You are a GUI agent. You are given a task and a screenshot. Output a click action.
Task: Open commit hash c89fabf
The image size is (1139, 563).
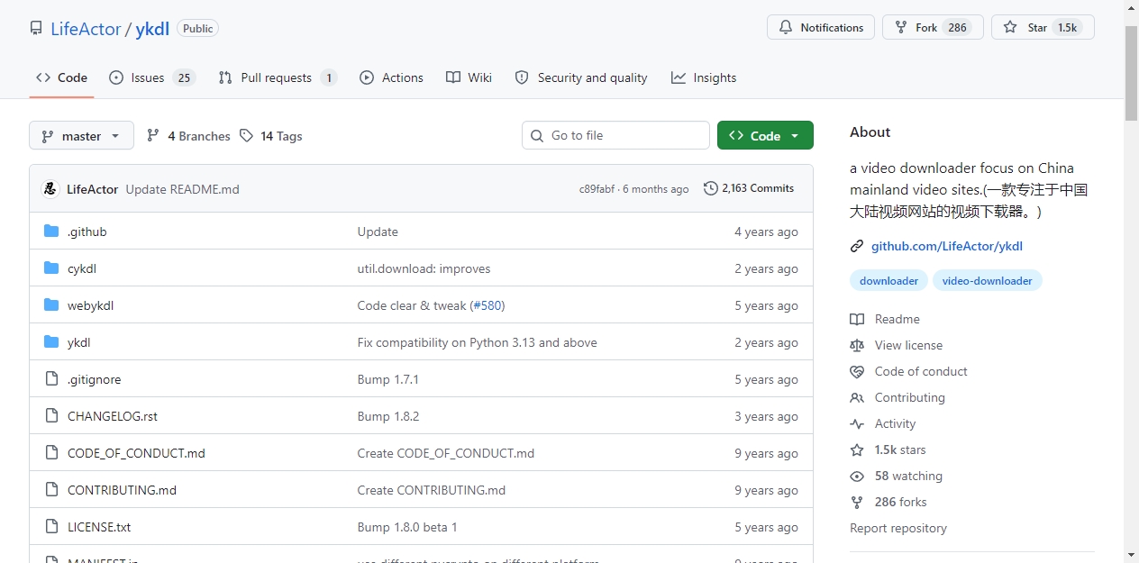[597, 189]
